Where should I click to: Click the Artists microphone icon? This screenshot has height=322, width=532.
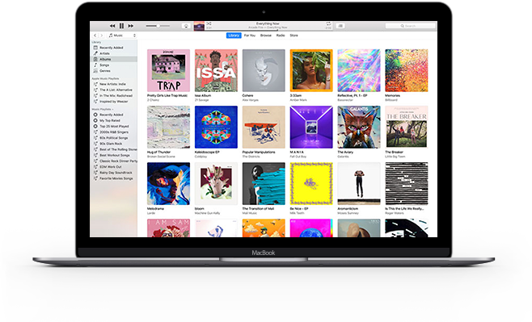point(95,53)
